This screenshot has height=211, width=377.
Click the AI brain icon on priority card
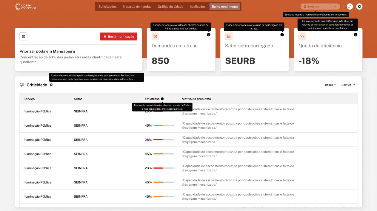(x=24, y=36)
